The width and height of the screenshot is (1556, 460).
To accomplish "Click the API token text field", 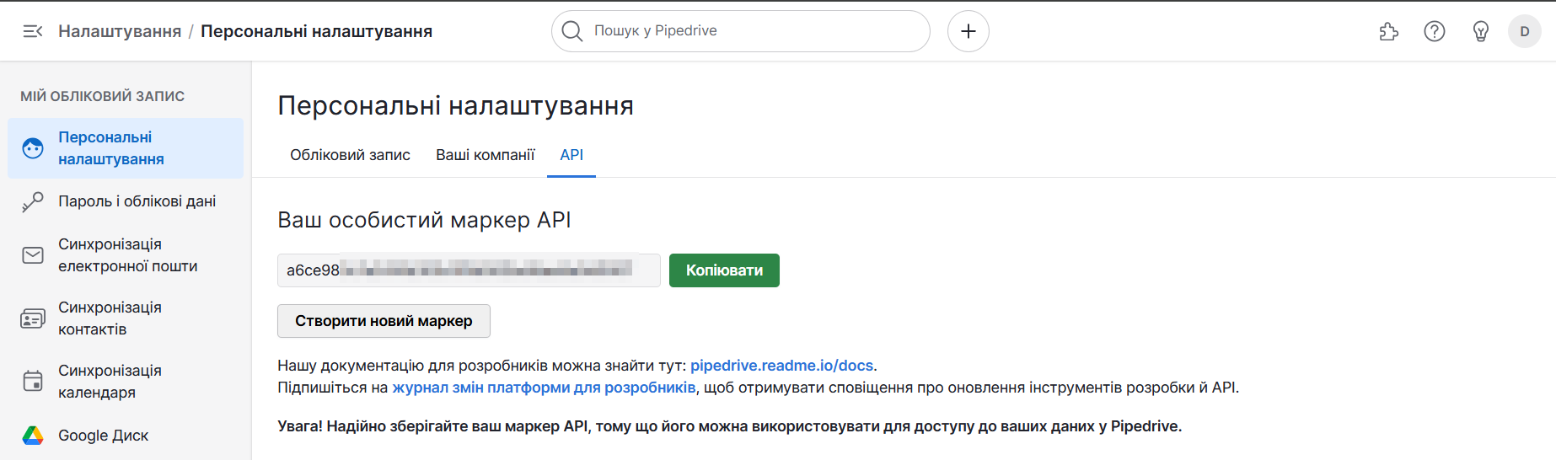I will pos(468,270).
